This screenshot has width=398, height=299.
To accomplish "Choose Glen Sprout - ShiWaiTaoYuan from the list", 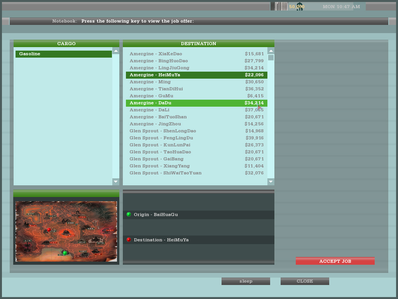I will [196, 173].
